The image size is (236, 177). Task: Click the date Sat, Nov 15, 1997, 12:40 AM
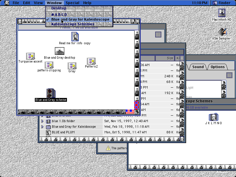click(x=126, y=121)
